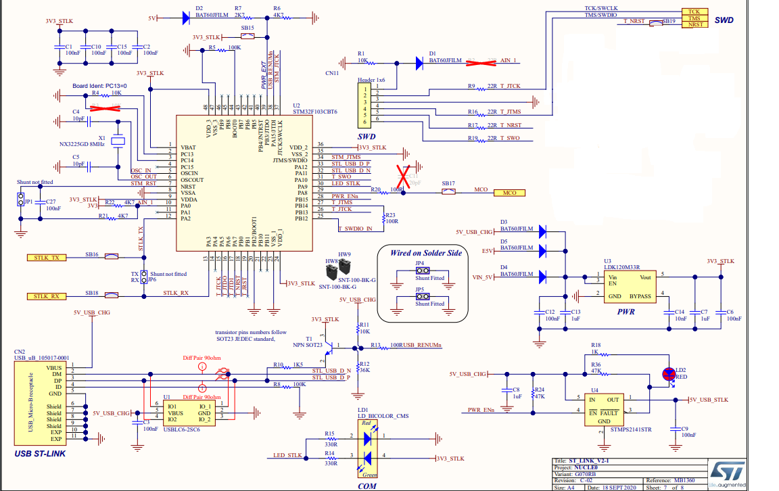This screenshot has width=779, height=491.
Task: Select the STM32F103CBT6 microcontroller symbol
Action: [x=243, y=183]
